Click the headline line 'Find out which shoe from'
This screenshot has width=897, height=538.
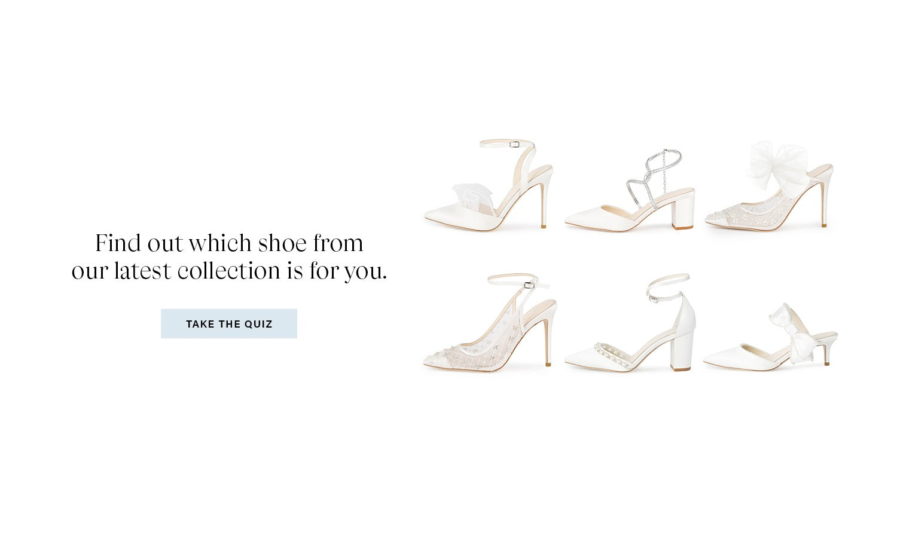[229, 243]
